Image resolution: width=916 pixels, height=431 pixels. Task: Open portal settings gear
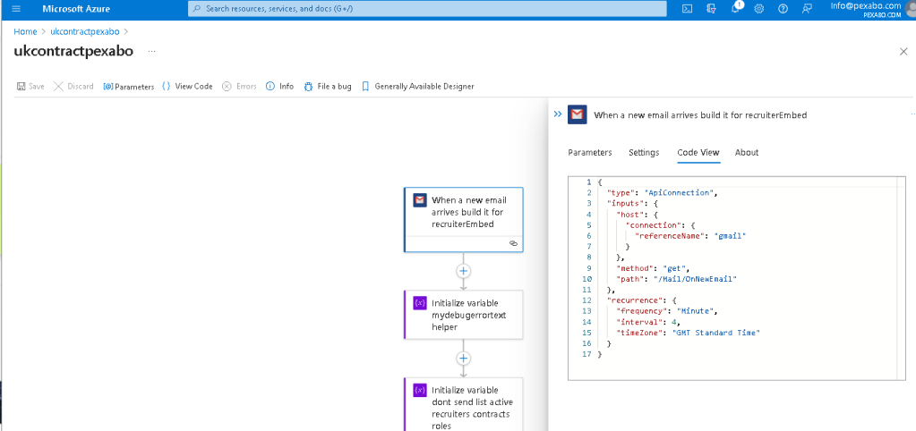(758, 9)
